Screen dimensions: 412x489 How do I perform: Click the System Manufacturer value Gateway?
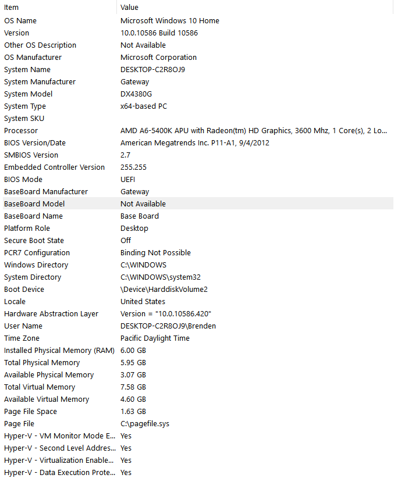pyautogui.click(x=135, y=82)
